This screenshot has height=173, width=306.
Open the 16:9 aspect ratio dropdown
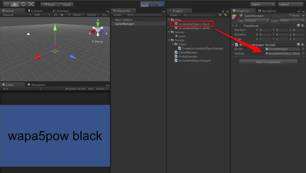click(22, 89)
